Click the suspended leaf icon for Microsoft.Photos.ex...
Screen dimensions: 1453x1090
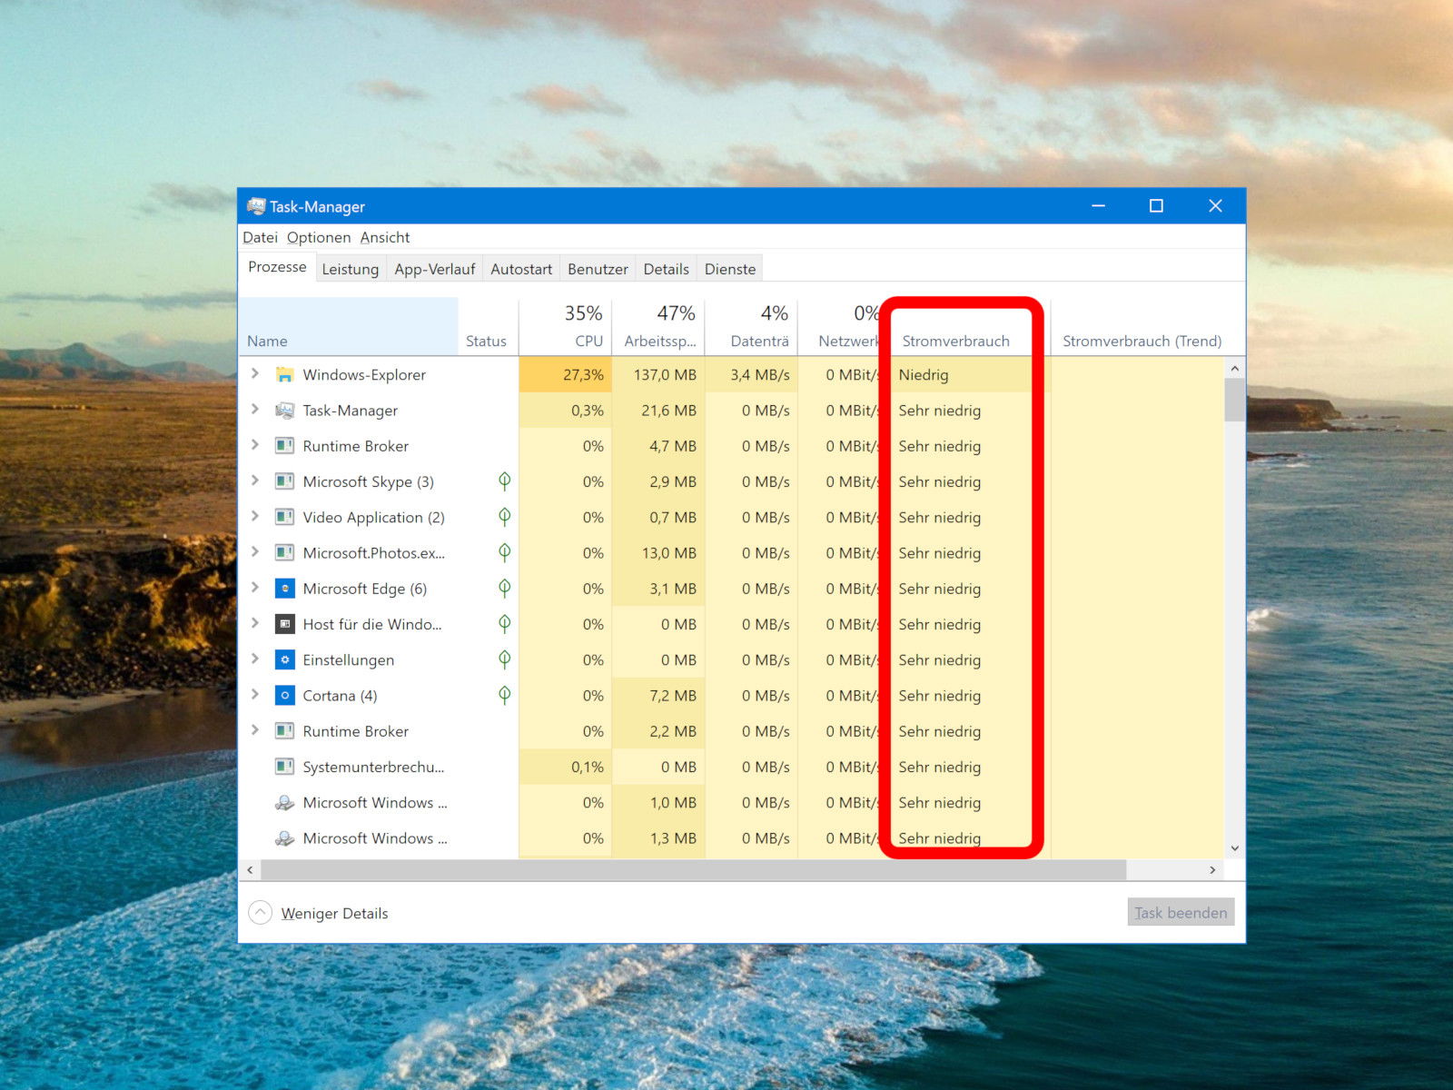tap(504, 552)
